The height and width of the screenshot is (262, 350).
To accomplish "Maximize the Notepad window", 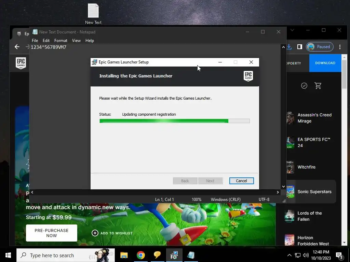I will (263, 32).
